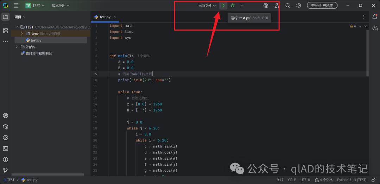Open the Notifications bell icon
Screen dimensions: 380x184
pos(375,17)
